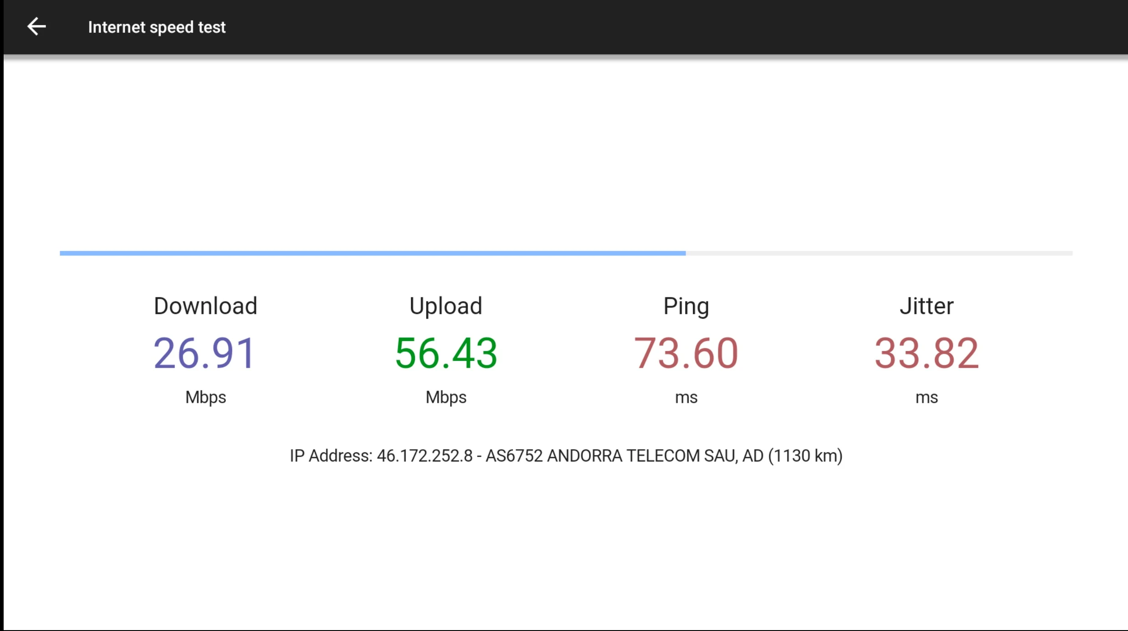This screenshot has height=631, width=1128.
Task: Click the 33.82 jitter value
Action: point(926,353)
